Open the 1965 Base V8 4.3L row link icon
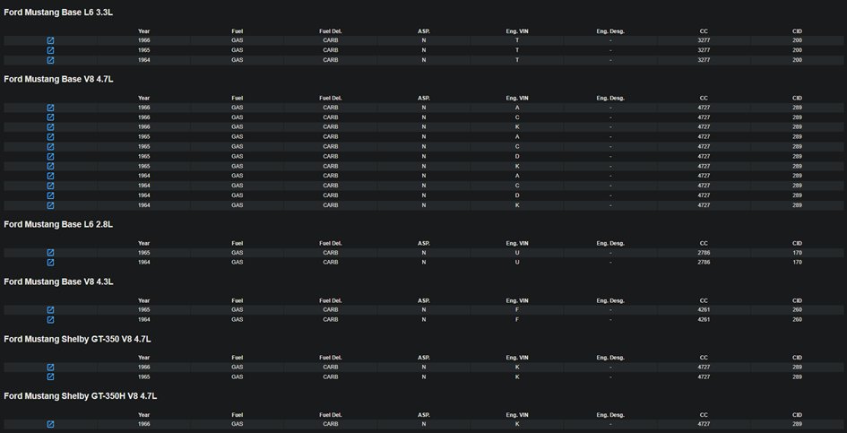 pyautogui.click(x=50, y=309)
